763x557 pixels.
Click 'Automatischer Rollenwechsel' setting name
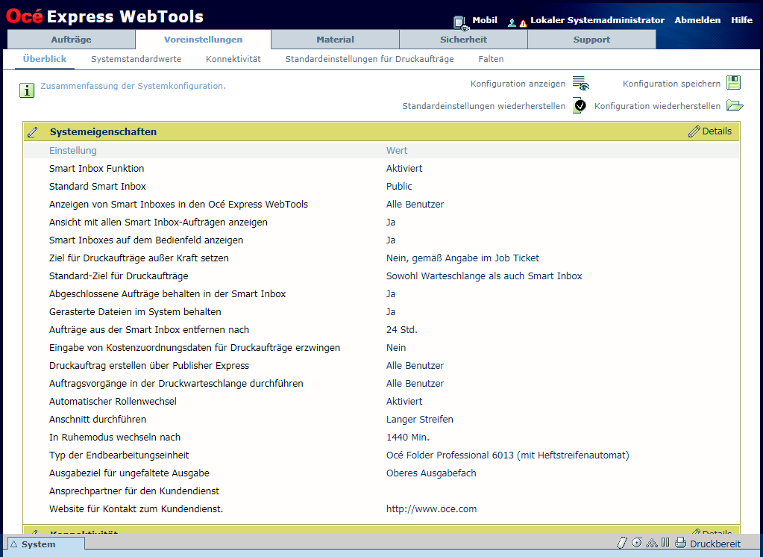(x=113, y=402)
